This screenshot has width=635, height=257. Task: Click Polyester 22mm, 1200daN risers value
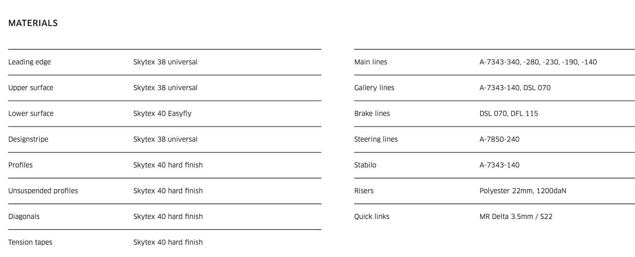[523, 191]
